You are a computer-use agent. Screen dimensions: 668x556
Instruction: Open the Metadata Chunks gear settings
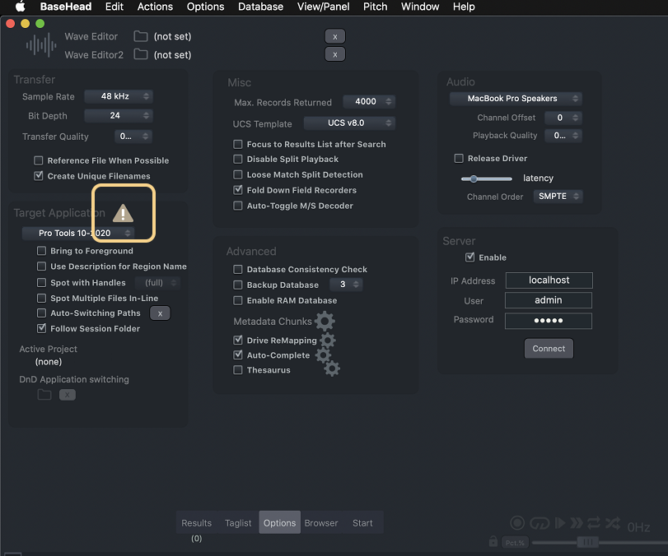click(x=325, y=321)
